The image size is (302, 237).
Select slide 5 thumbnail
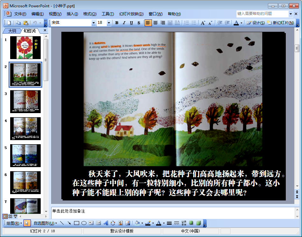click(x=25, y=156)
